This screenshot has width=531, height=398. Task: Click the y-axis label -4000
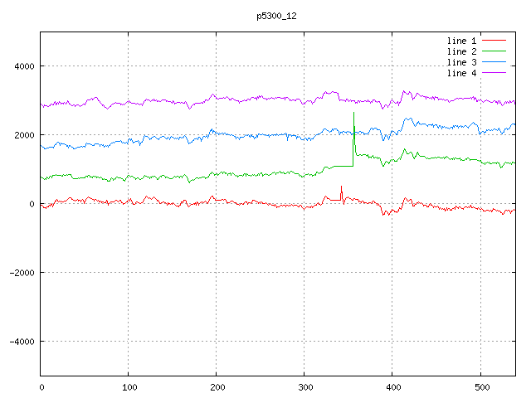22,342
